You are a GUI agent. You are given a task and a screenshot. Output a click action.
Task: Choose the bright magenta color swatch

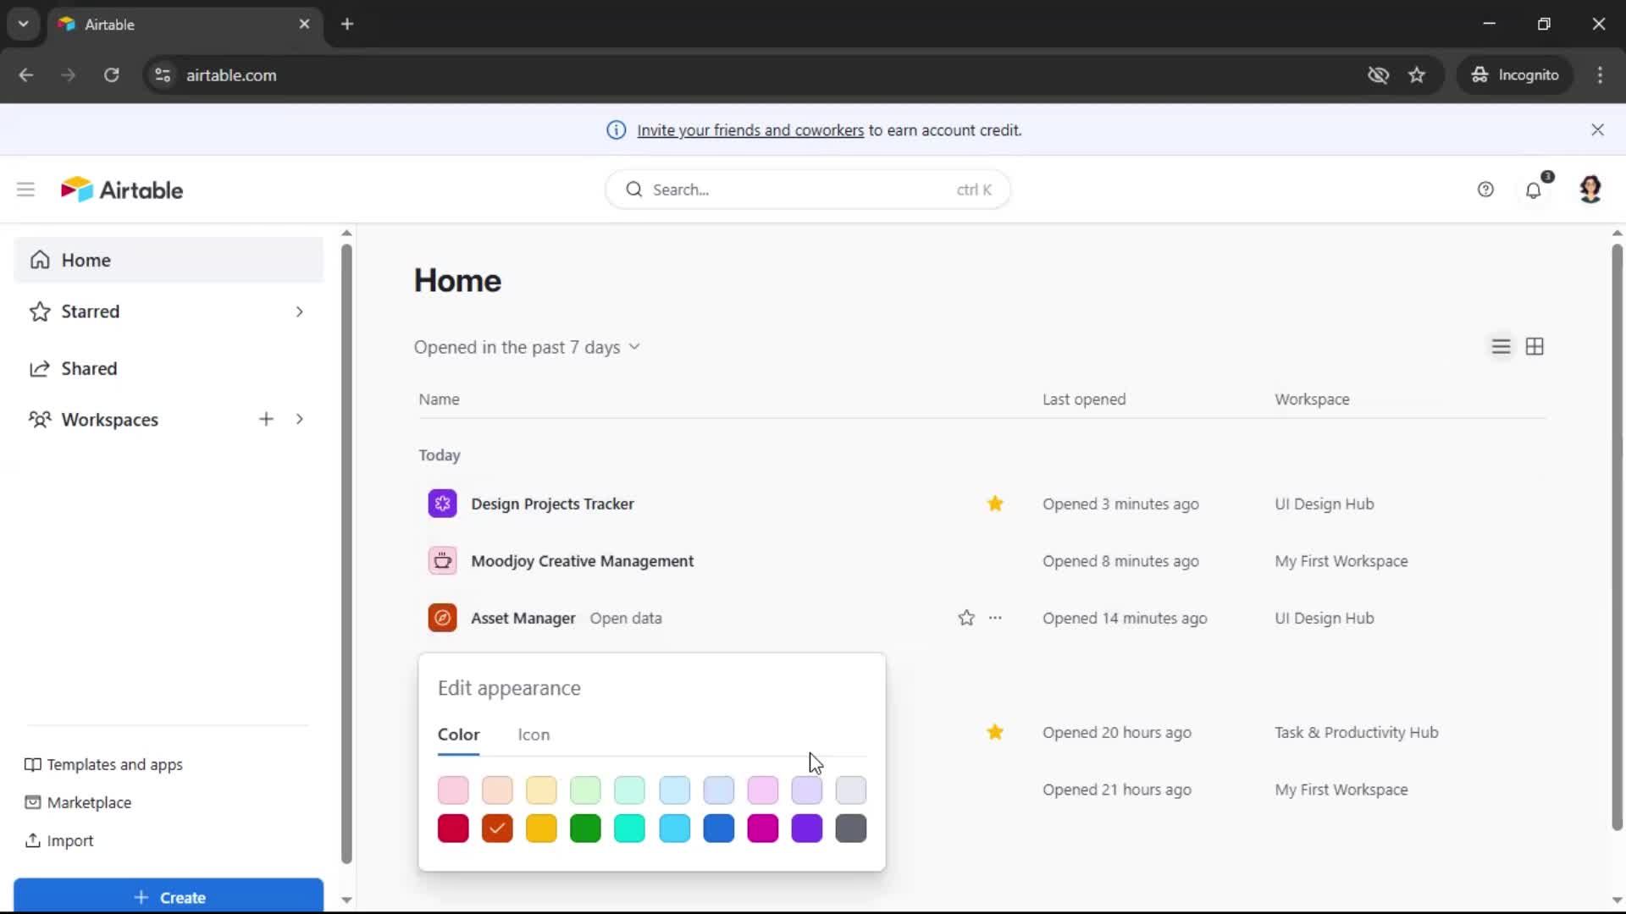tap(763, 829)
